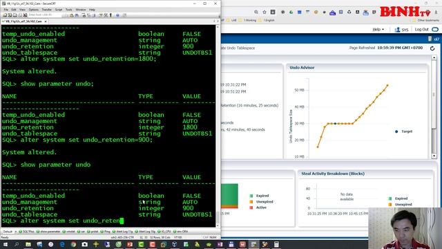This screenshot has width=442, height=249.
Task: Open the Tools menu in SecureCRT
Action: click(69, 10)
